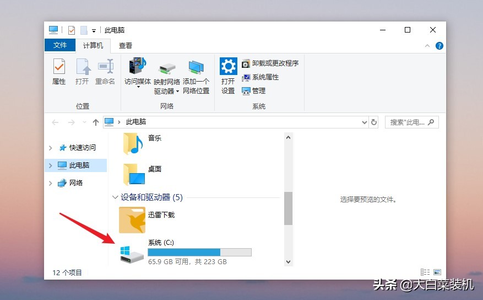
Task: Collapse the ribbon with the up chevron
Action: [427, 46]
